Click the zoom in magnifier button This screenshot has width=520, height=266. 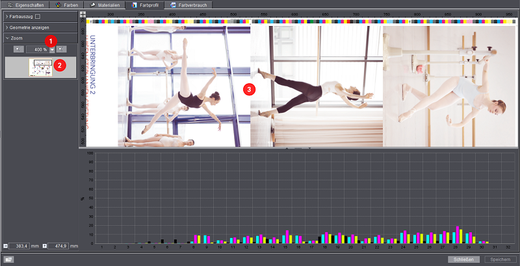click(60, 49)
